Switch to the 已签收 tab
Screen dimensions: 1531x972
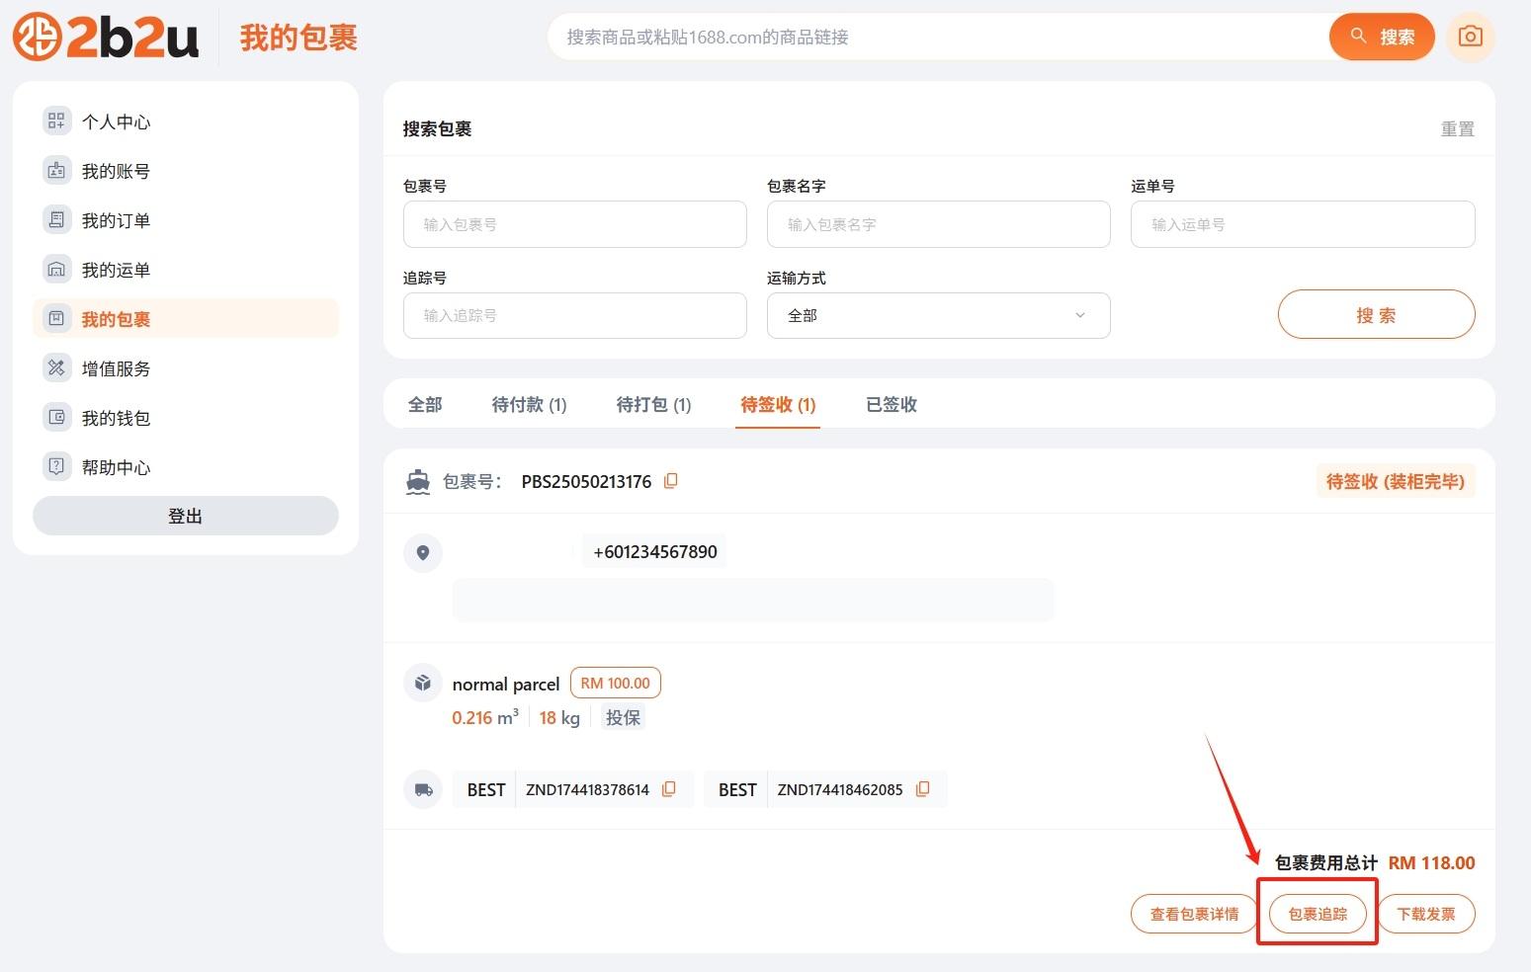click(x=890, y=404)
